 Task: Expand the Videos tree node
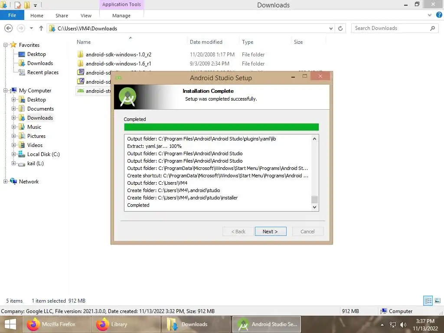pos(13,145)
